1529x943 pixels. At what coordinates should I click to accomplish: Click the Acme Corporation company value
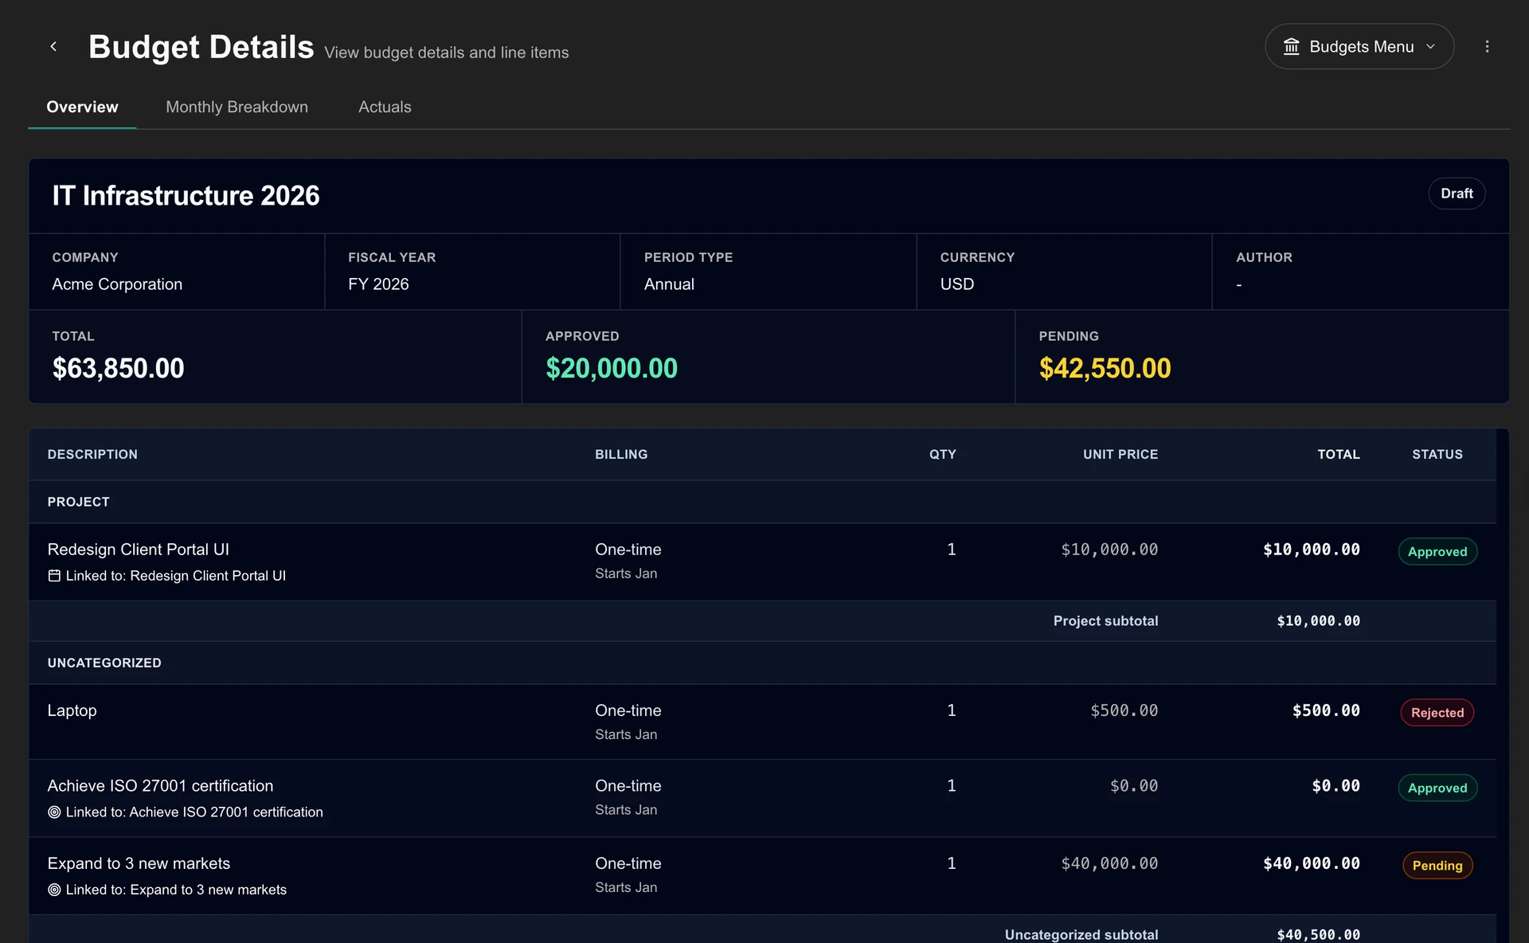pos(117,284)
